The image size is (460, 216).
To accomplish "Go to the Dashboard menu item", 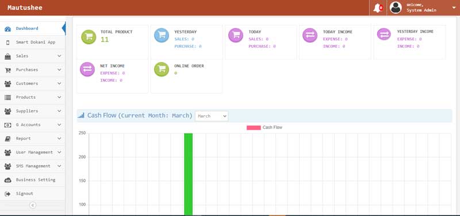I will click(x=32, y=28).
